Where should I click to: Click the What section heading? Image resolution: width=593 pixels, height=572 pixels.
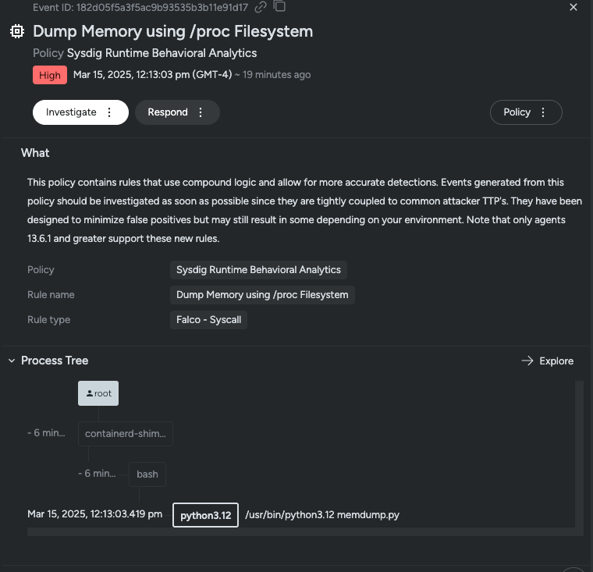(35, 153)
